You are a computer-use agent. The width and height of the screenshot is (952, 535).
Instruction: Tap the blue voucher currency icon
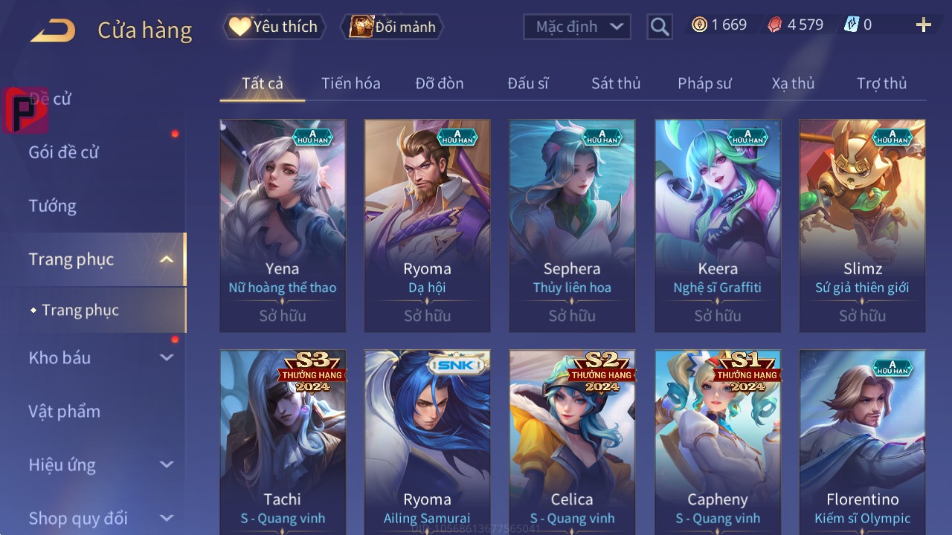coord(851,25)
